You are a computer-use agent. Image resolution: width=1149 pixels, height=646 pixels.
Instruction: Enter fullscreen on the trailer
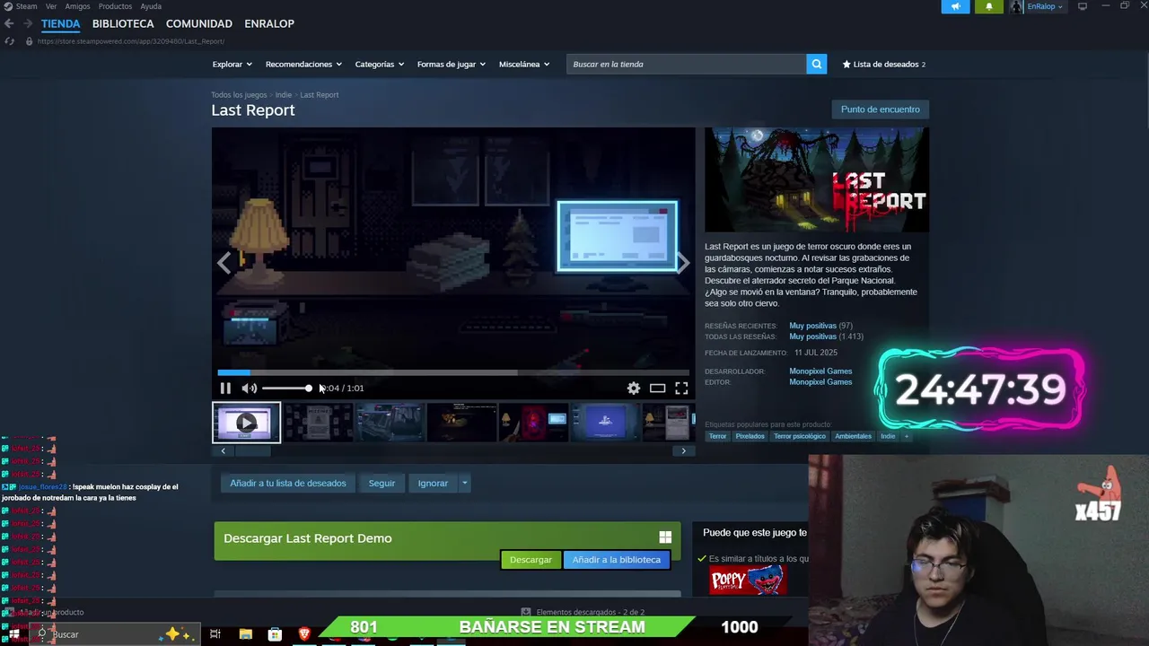pyautogui.click(x=681, y=388)
